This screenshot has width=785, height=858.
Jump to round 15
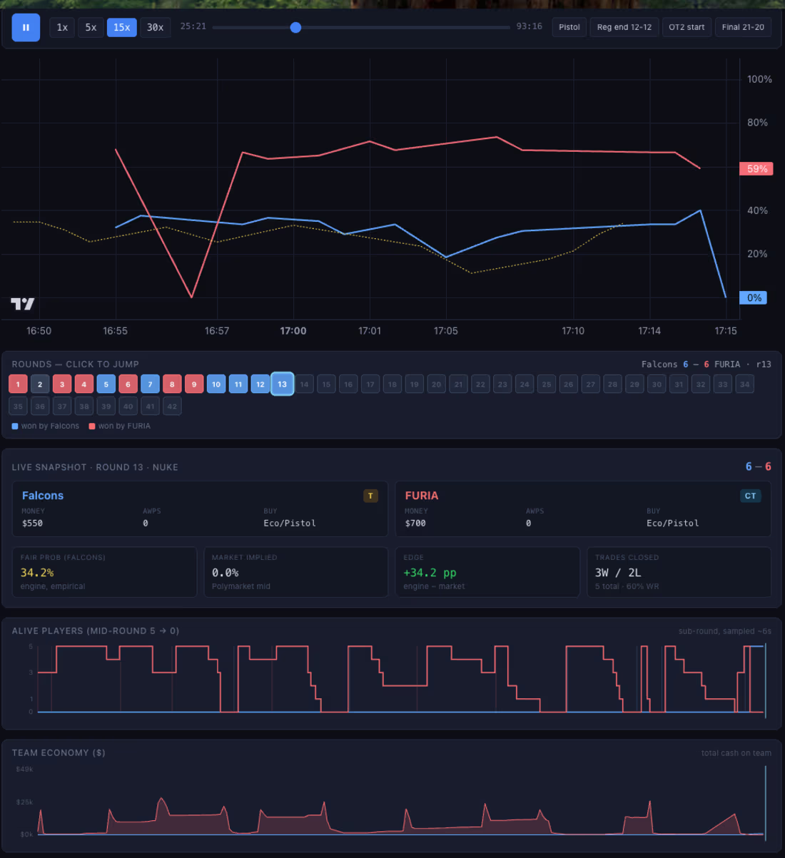coord(326,384)
